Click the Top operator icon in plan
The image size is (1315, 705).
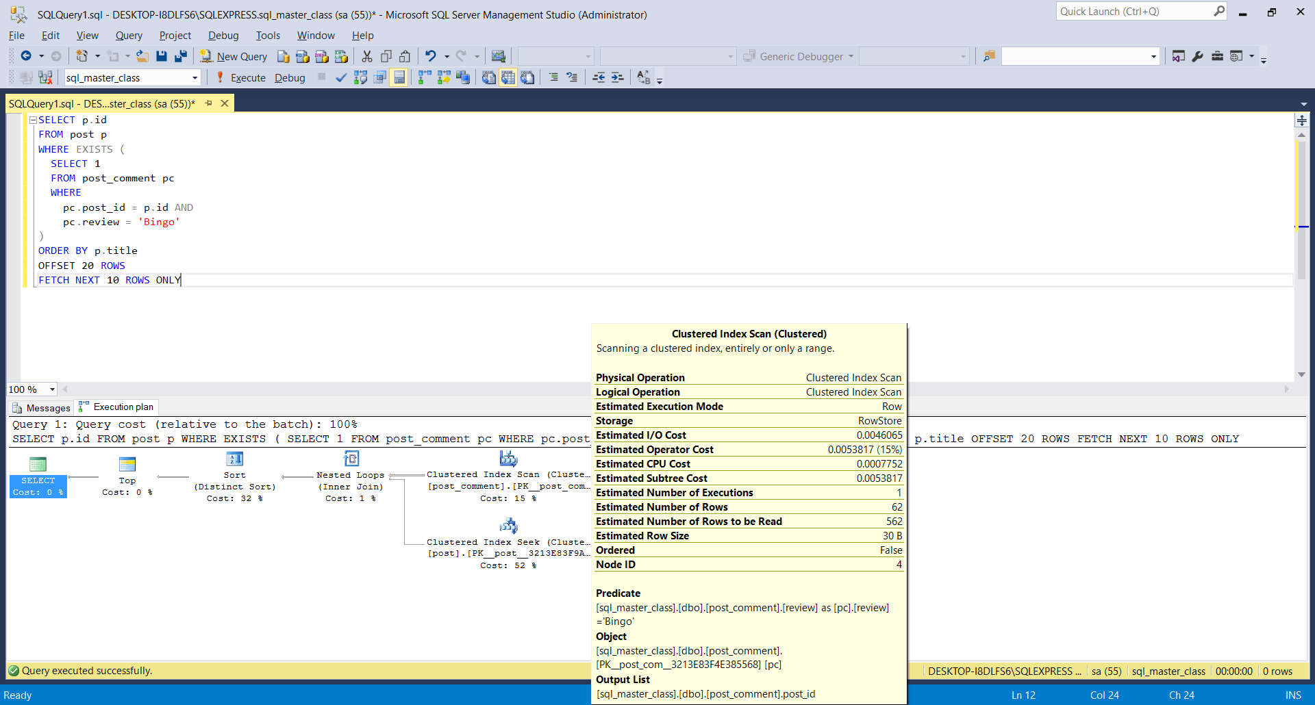pos(127,465)
